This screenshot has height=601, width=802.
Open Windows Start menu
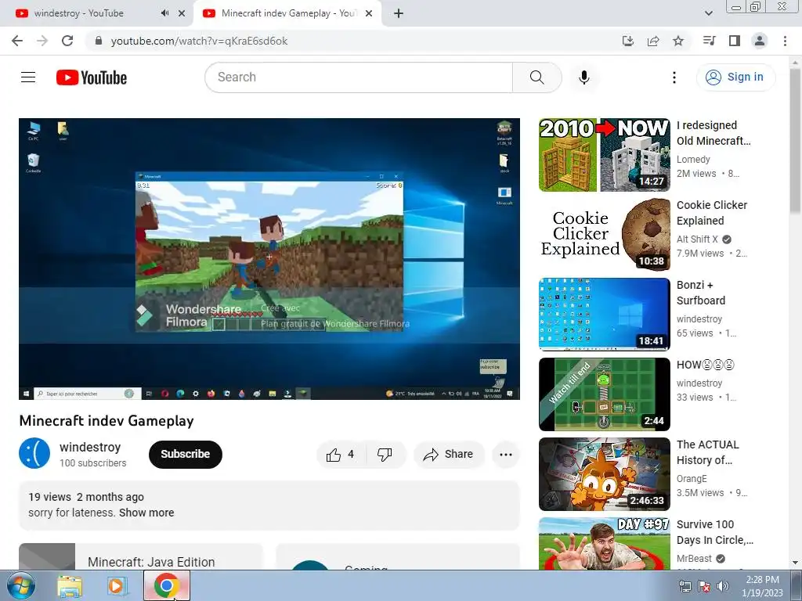[x=20, y=585]
